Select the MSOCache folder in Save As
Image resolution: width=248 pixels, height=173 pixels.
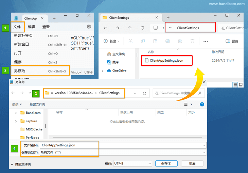[31, 129]
